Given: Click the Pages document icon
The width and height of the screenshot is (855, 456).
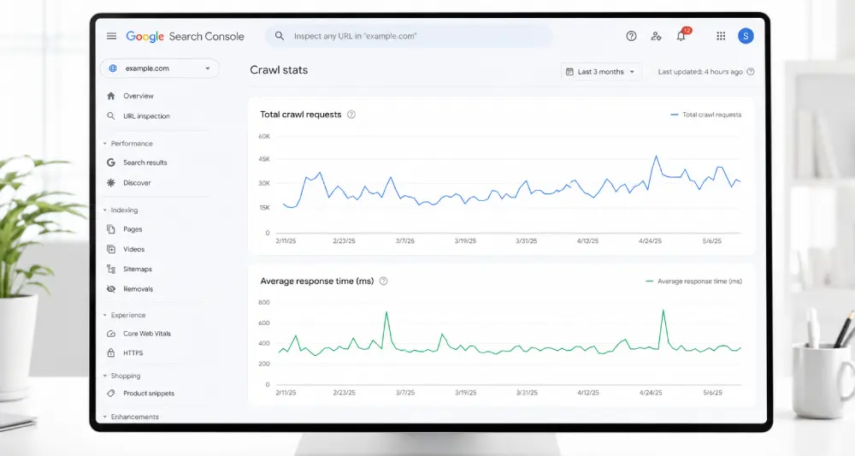Looking at the screenshot, I should [x=111, y=229].
